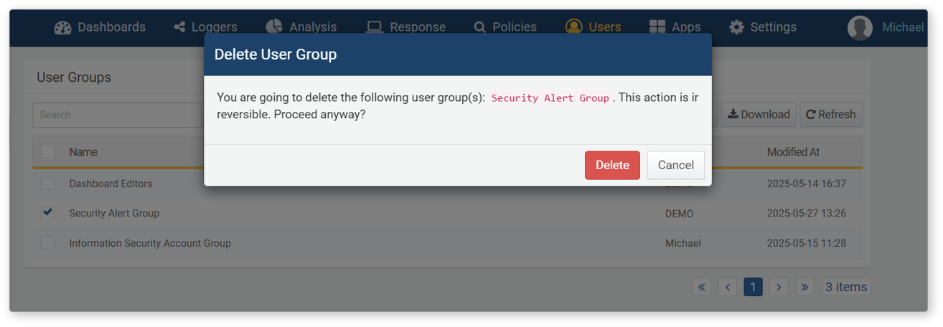This screenshot has width=943, height=327.
Task: Go to the next page
Action: click(x=779, y=287)
